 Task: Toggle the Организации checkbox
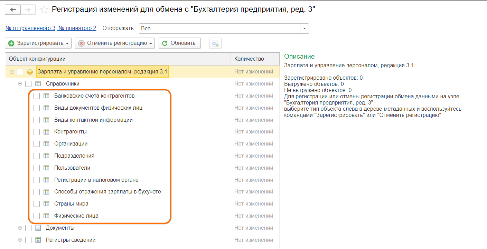(x=37, y=144)
